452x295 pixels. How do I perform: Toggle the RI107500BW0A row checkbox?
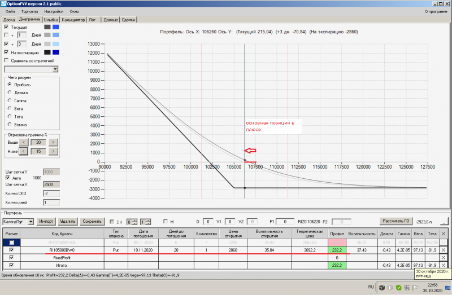(11, 243)
